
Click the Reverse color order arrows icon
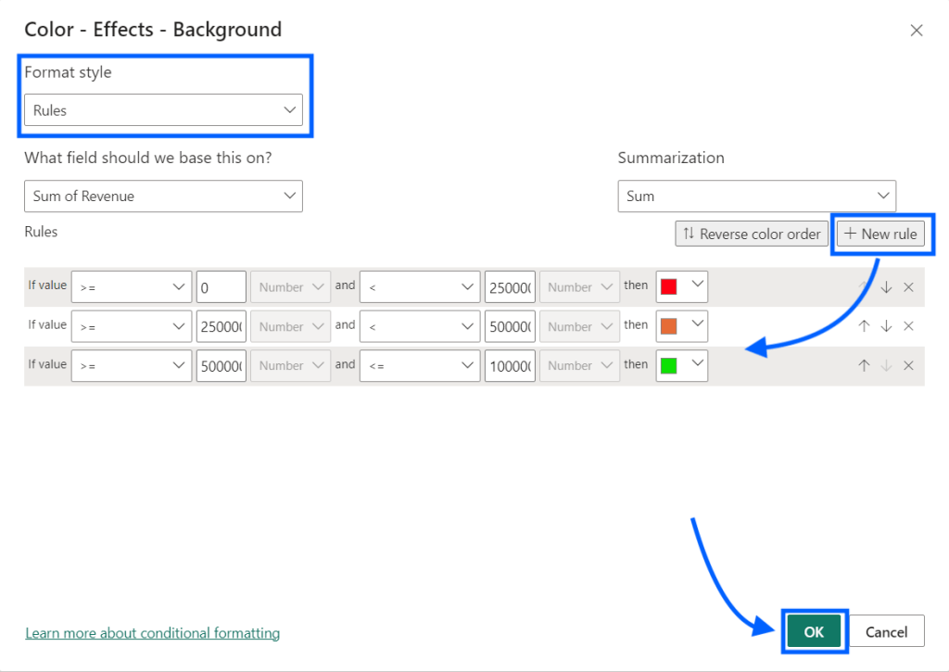point(690,234)
